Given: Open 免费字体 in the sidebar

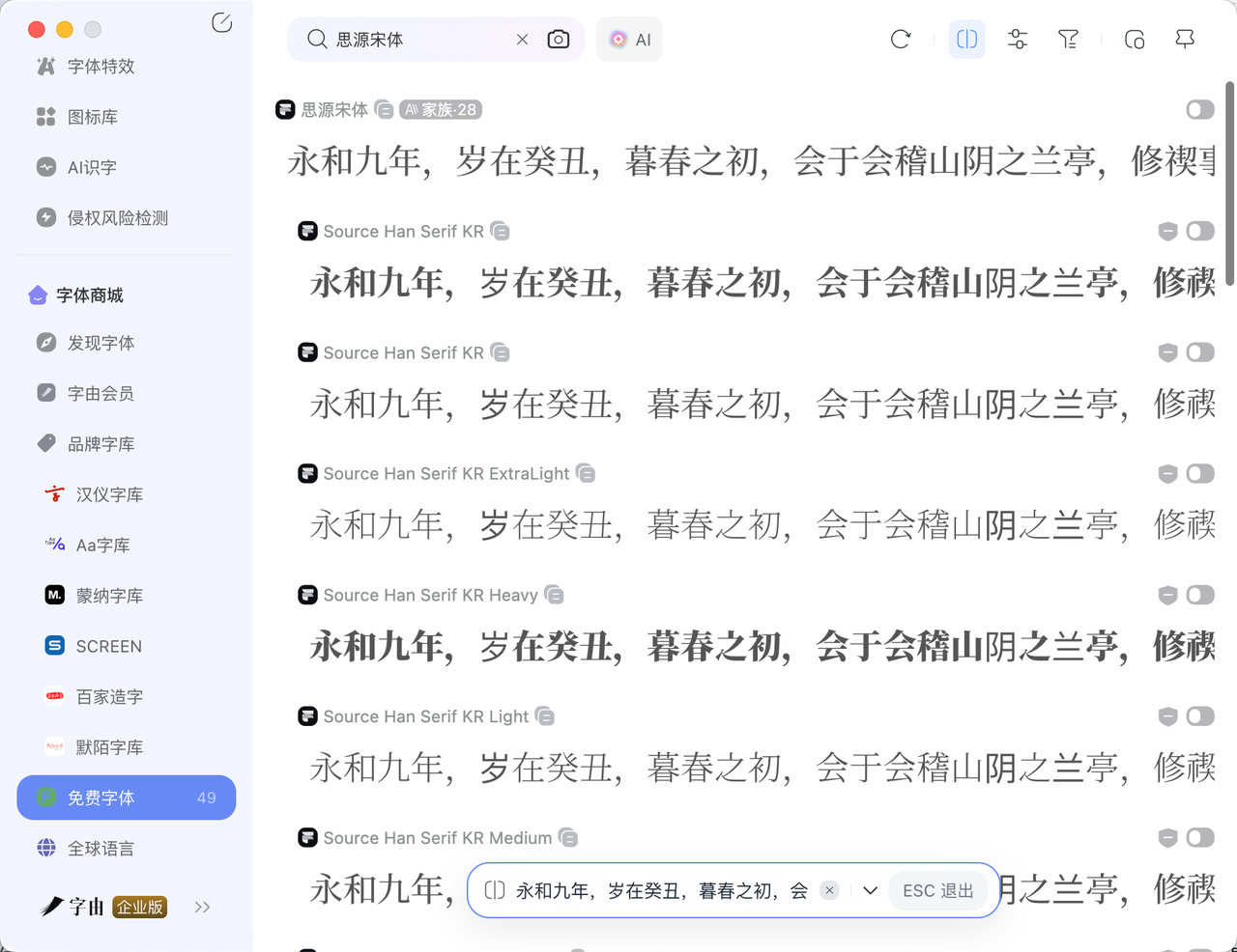Looking at the screenshot, I should click(127, 798).
